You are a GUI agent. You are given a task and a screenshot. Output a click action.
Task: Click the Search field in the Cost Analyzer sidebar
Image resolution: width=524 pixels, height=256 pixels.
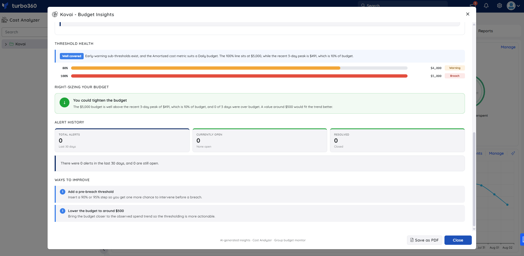pos(25,32)
